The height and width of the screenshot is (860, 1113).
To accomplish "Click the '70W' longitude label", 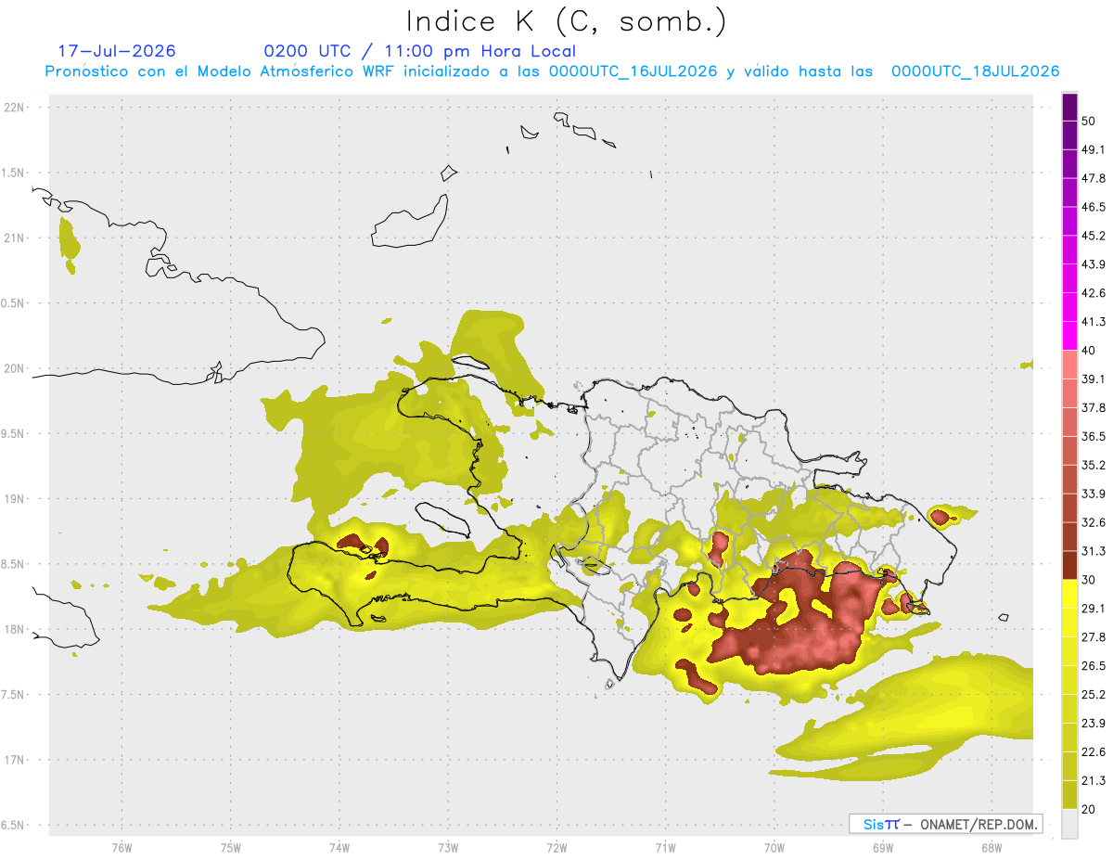I will tap(774, 847).
